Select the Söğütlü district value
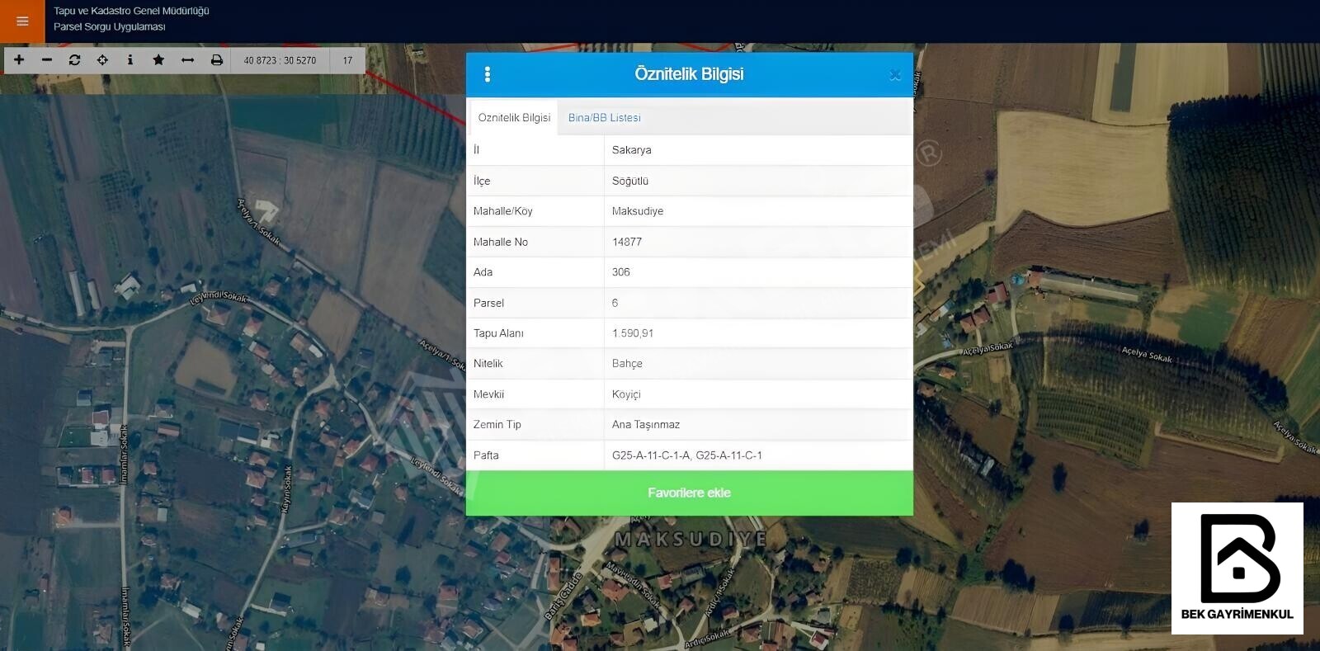Screen dimensions: 1320x651 click(x=630, y=181)
